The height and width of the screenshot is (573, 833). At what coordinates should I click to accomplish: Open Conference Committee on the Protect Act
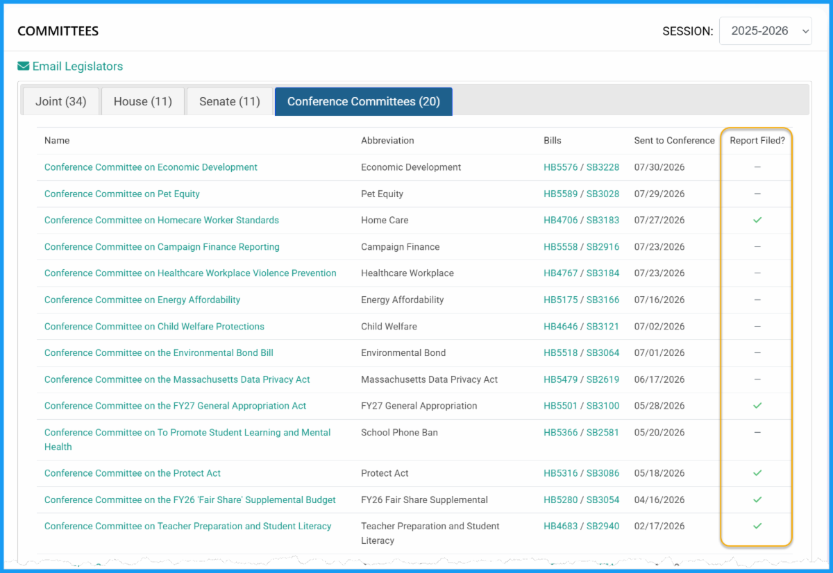coord(133,473)
